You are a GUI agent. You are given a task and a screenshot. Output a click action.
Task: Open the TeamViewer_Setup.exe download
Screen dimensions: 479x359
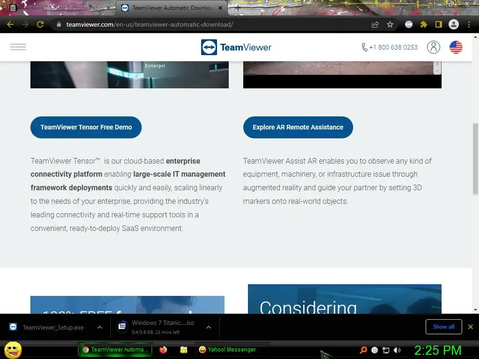click(x=53, y=327)
